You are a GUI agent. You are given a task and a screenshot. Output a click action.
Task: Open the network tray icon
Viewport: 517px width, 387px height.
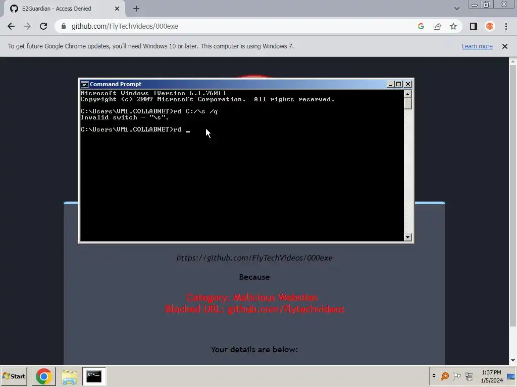(469, 376)
